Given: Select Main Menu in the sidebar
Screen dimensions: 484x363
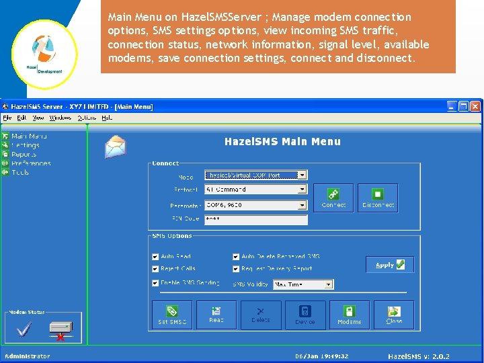Looking at the screenshot, I should coord(30,136).
